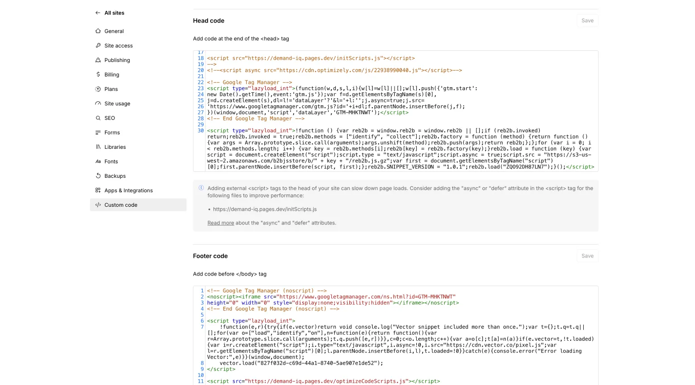695x385 pixels.
Task: Click the Publishing icon in sidebar
Action: pos(98,60)
